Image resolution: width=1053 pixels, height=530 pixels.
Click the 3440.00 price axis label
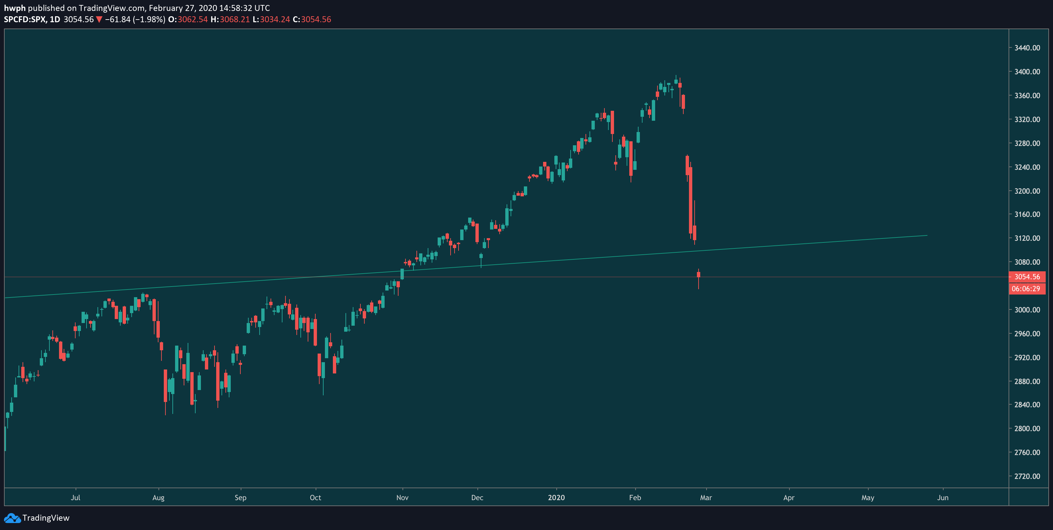(x=1027, y=48)
